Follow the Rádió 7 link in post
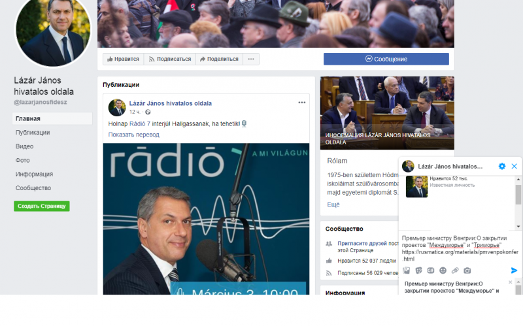 tap(140, 123)
